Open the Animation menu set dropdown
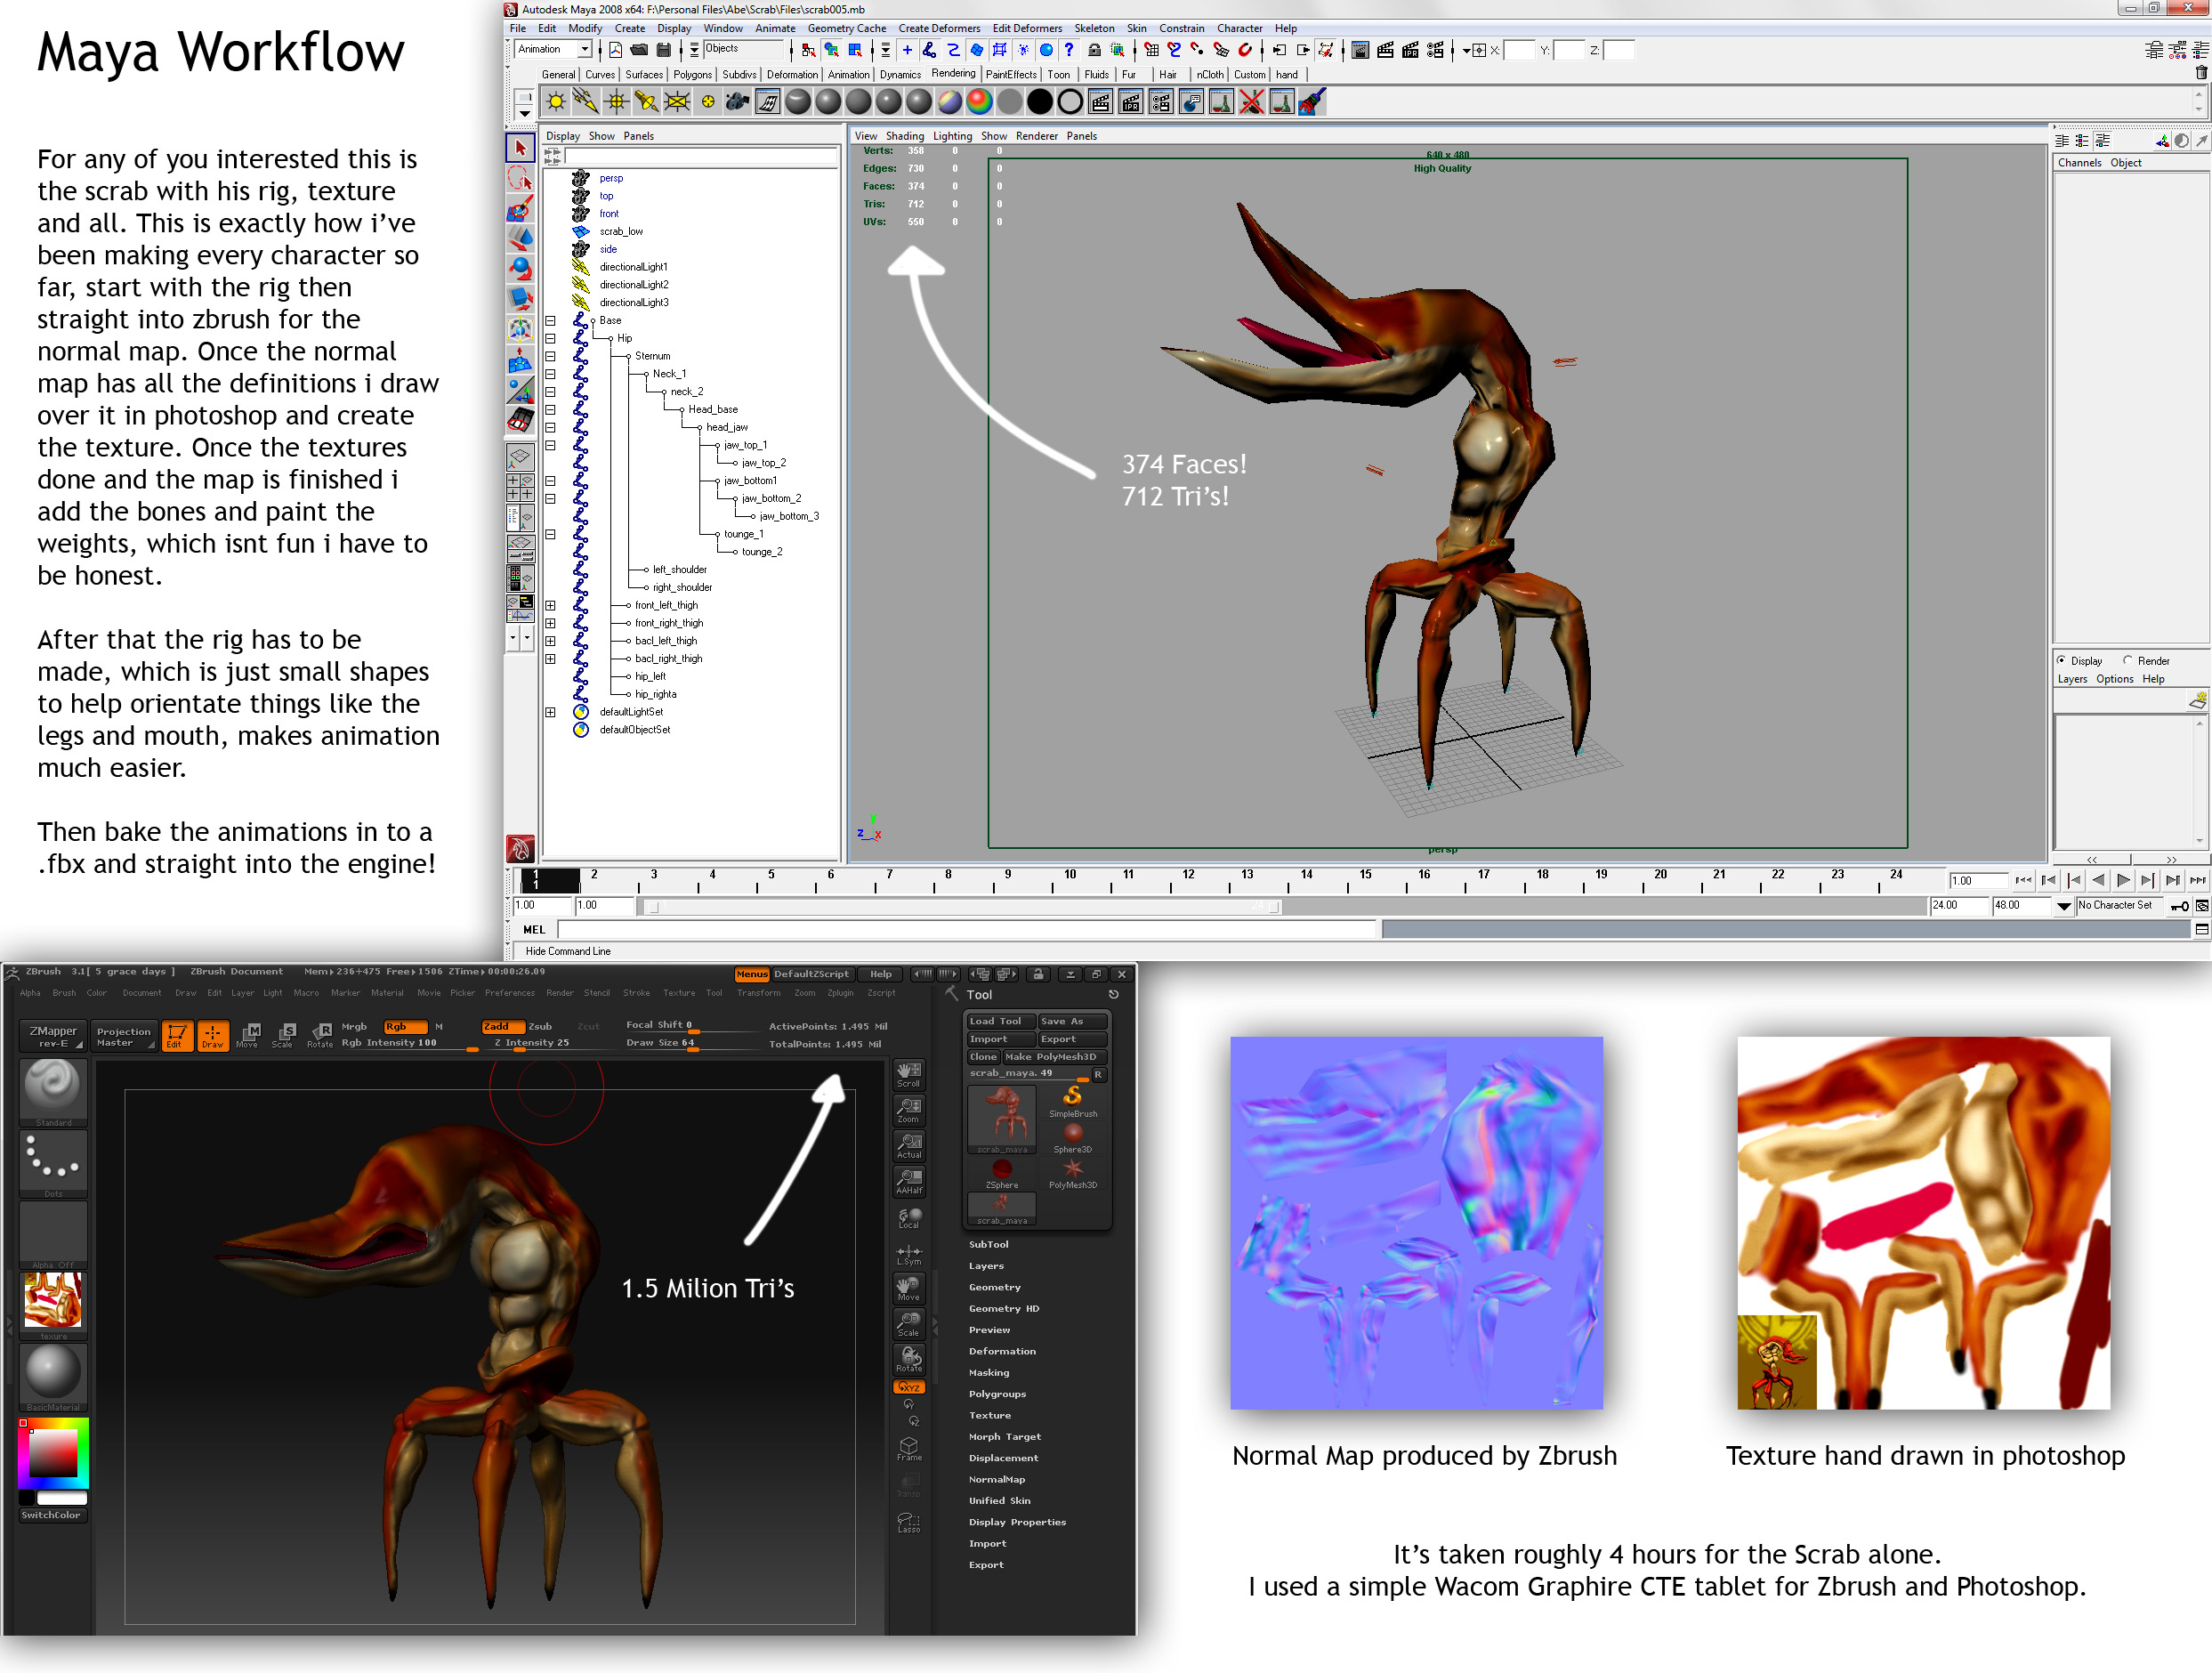2212x1673 pixels. point(585,50)
